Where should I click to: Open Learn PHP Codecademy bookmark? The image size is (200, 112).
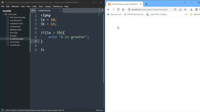(x=157, y=14)
